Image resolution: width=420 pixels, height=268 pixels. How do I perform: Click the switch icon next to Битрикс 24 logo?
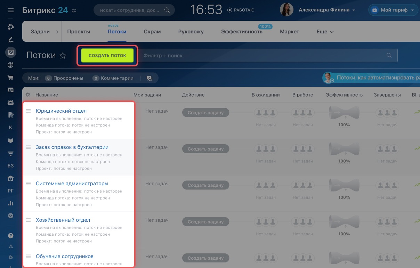tap(74, 11)
